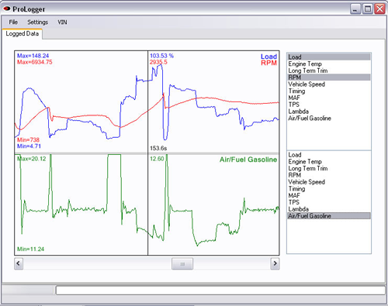Click the ProLogger app icon in title bar

6,9
